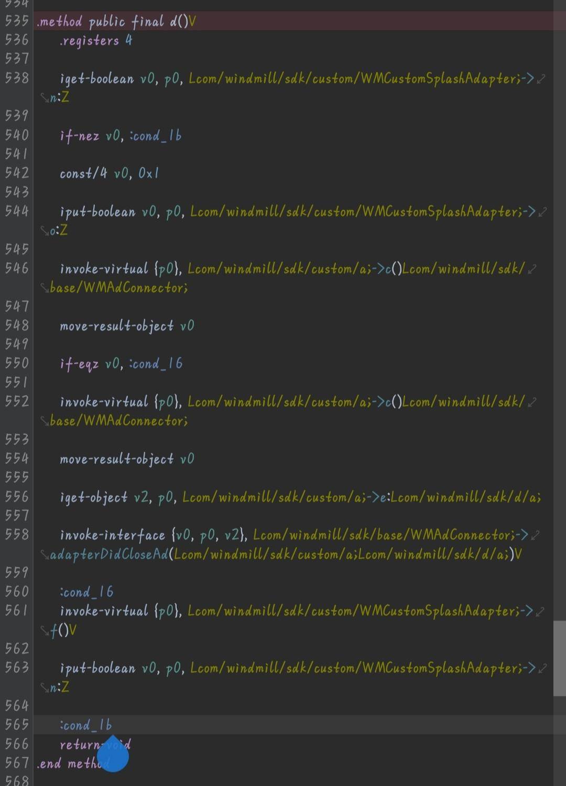This screenshot has width=566, height=786.
Task: Click the '.end method' line
Action: (x=73, y=763)
